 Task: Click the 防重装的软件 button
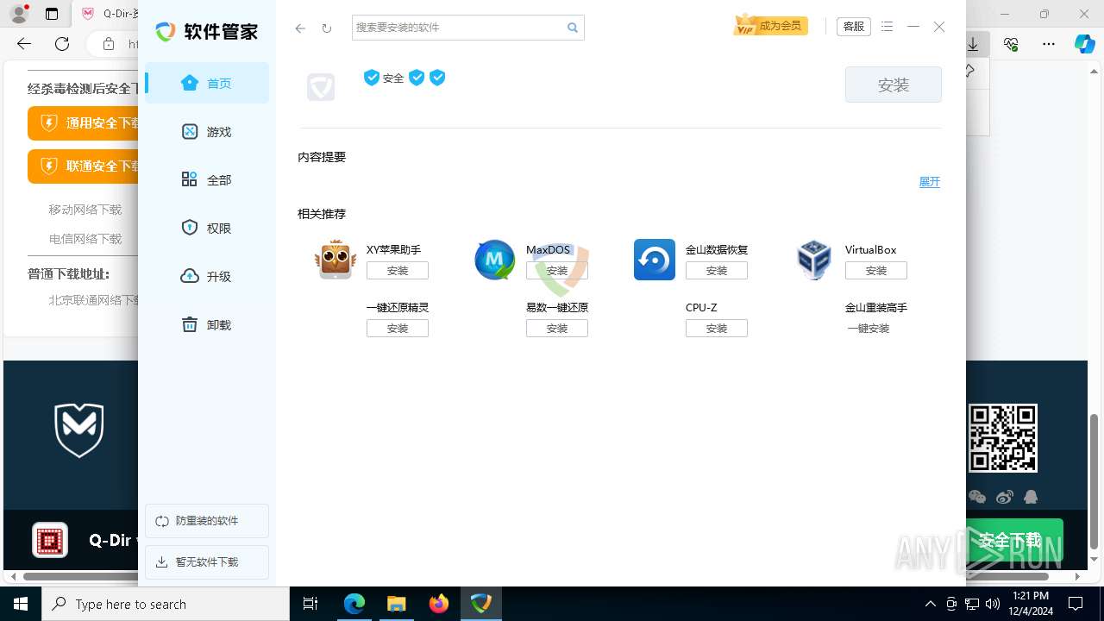click(x=207, y=521)
